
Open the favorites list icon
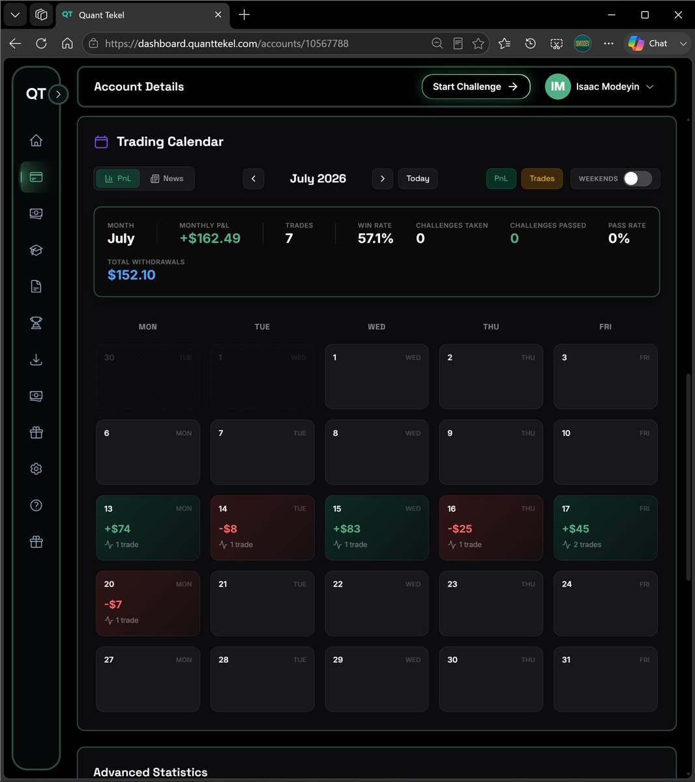point(505,44)
